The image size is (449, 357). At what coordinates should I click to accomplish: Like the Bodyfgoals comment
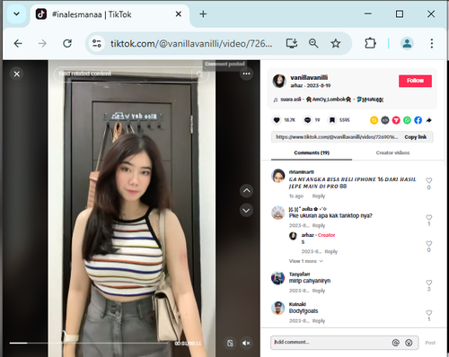[429, 313]
